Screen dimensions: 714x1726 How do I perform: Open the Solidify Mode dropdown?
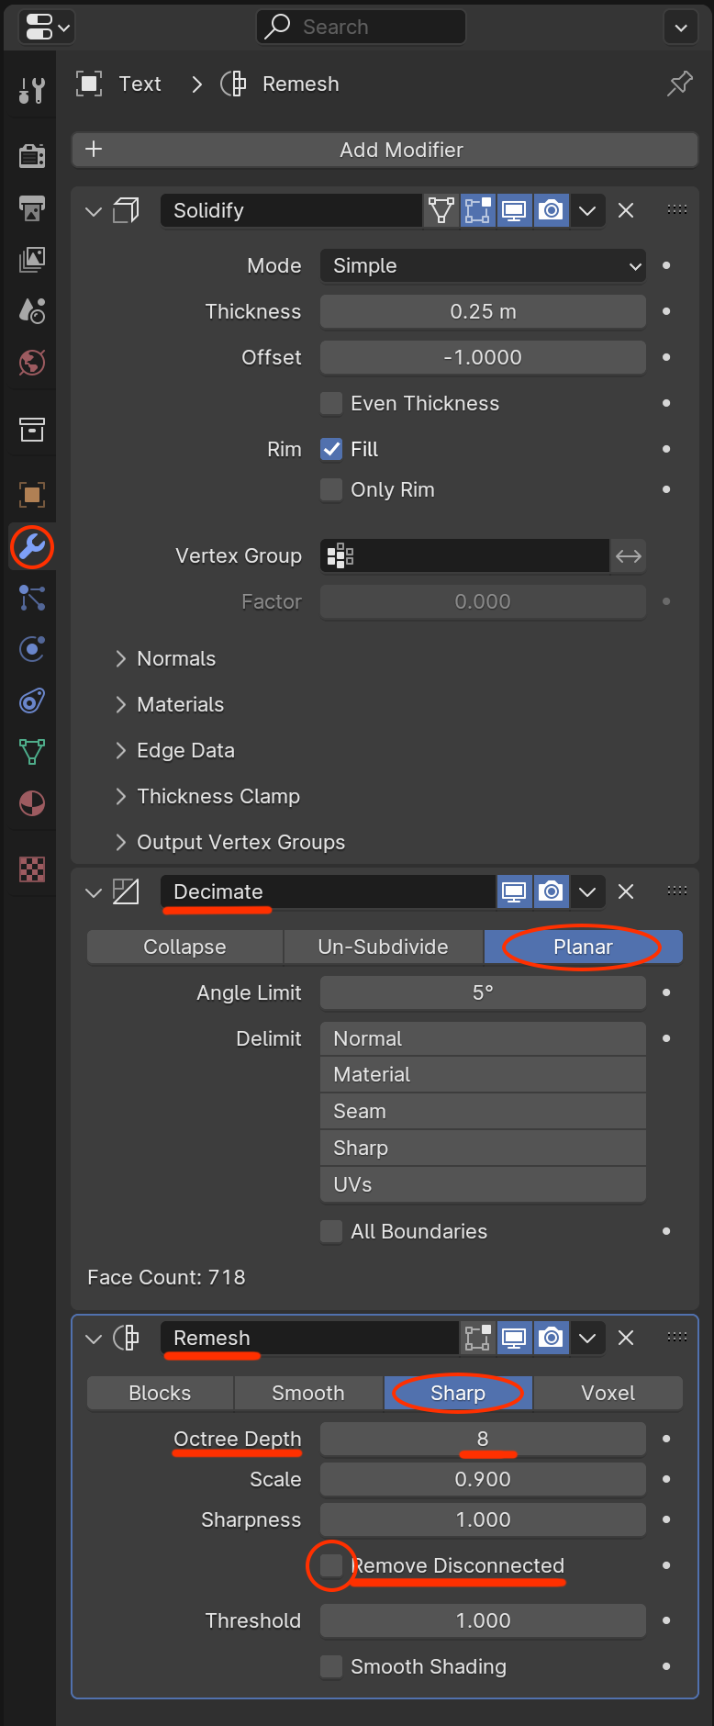pos(483,266)
